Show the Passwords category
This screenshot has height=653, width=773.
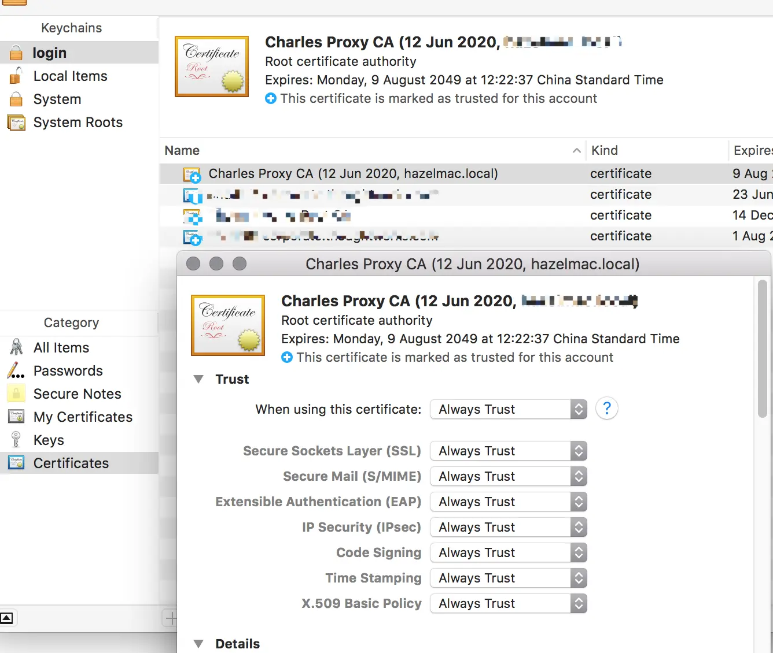[79, 370]
